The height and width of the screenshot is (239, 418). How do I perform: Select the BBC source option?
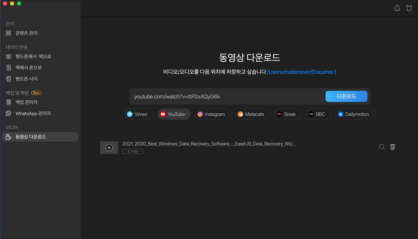click(x=318, y=114)
